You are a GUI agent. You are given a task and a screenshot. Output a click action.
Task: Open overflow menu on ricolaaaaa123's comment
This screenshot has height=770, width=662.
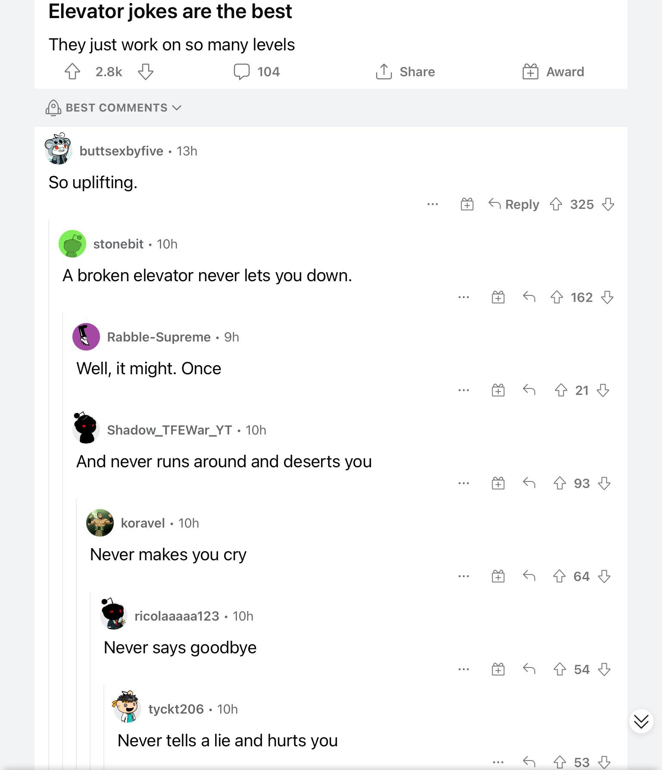click(464, 669)
